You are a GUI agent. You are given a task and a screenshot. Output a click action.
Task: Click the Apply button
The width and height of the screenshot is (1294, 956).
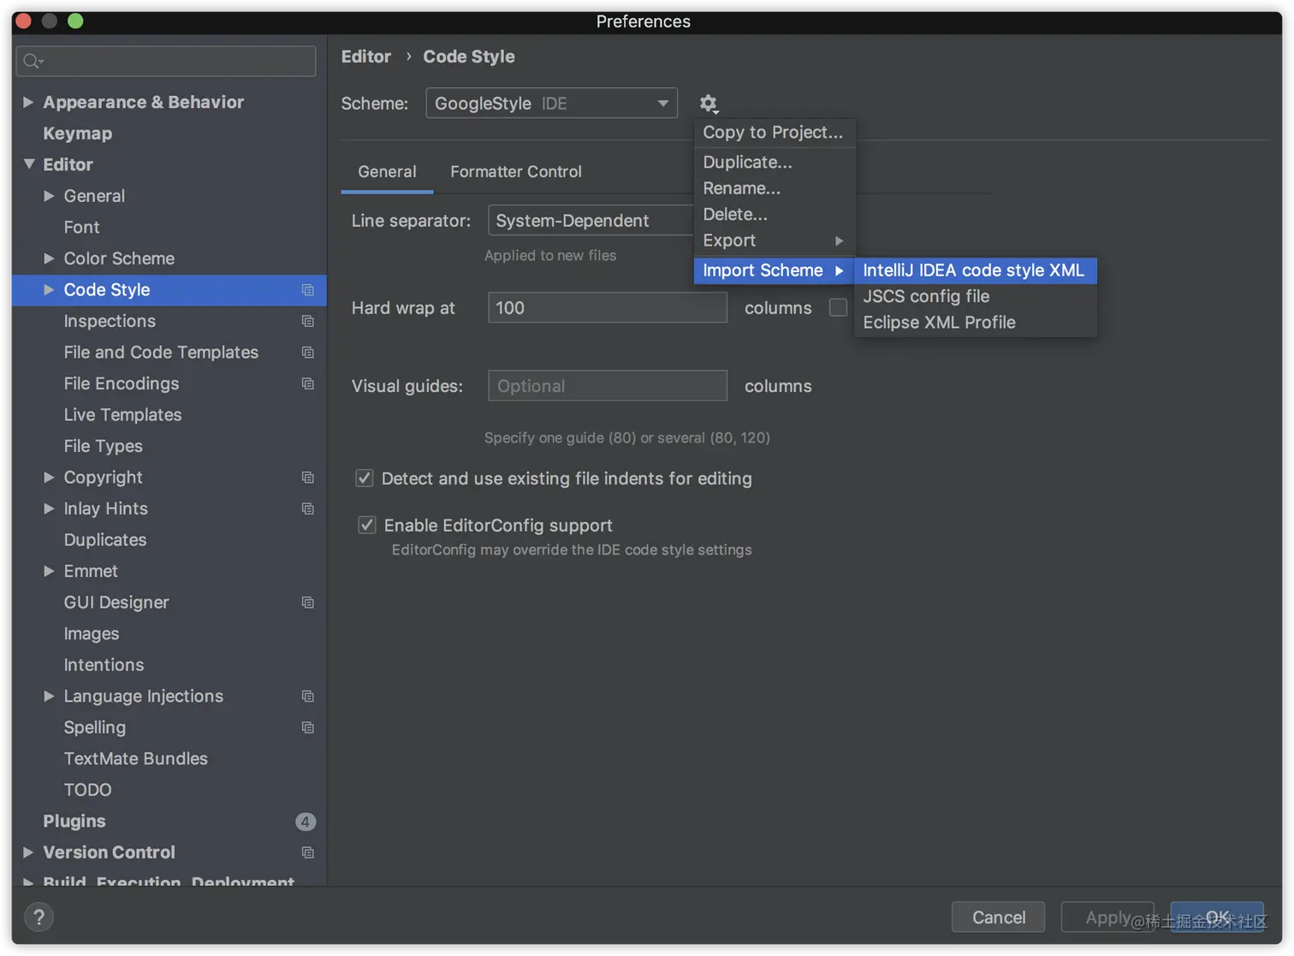click(1107, 917)
